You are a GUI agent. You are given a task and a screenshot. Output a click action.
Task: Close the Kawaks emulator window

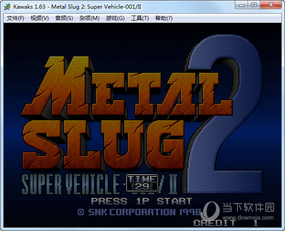tap(271, 5)
